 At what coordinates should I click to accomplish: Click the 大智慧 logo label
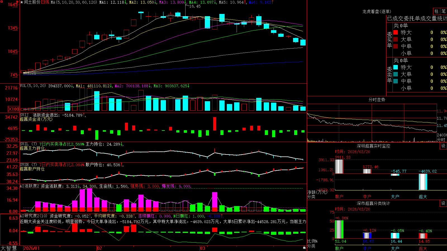click(9, 248)
